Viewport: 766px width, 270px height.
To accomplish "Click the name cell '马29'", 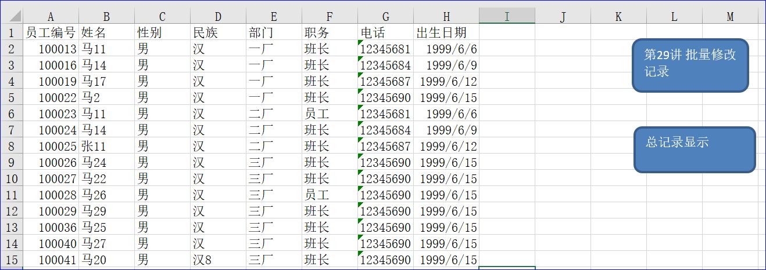I will (x=107, y=211).
